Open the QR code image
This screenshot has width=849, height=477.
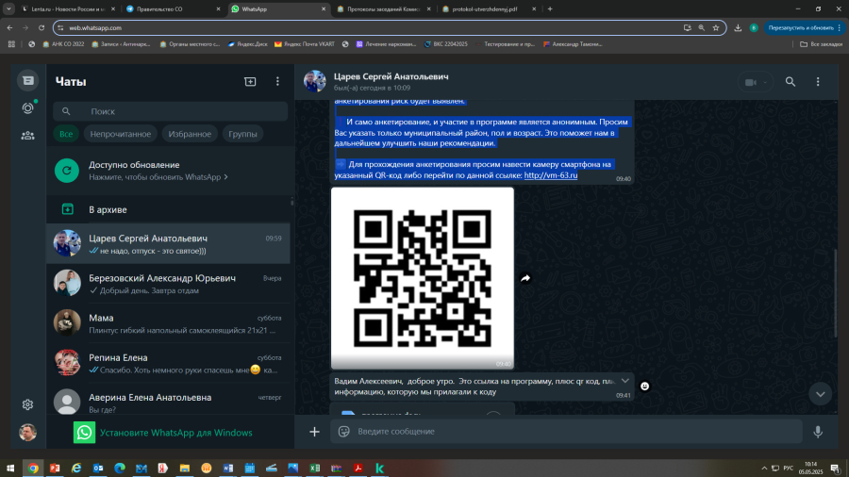423,278
